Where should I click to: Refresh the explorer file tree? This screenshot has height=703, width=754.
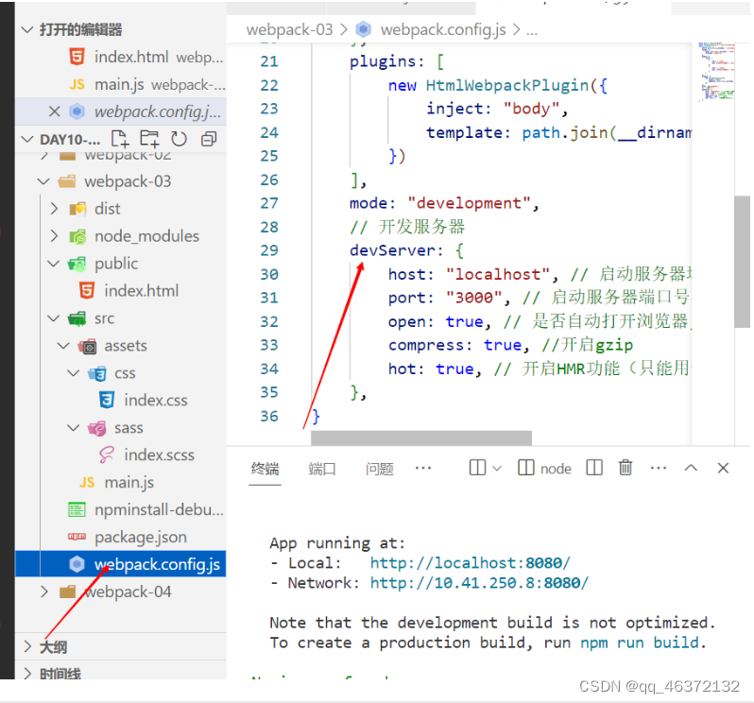[179, 139]
